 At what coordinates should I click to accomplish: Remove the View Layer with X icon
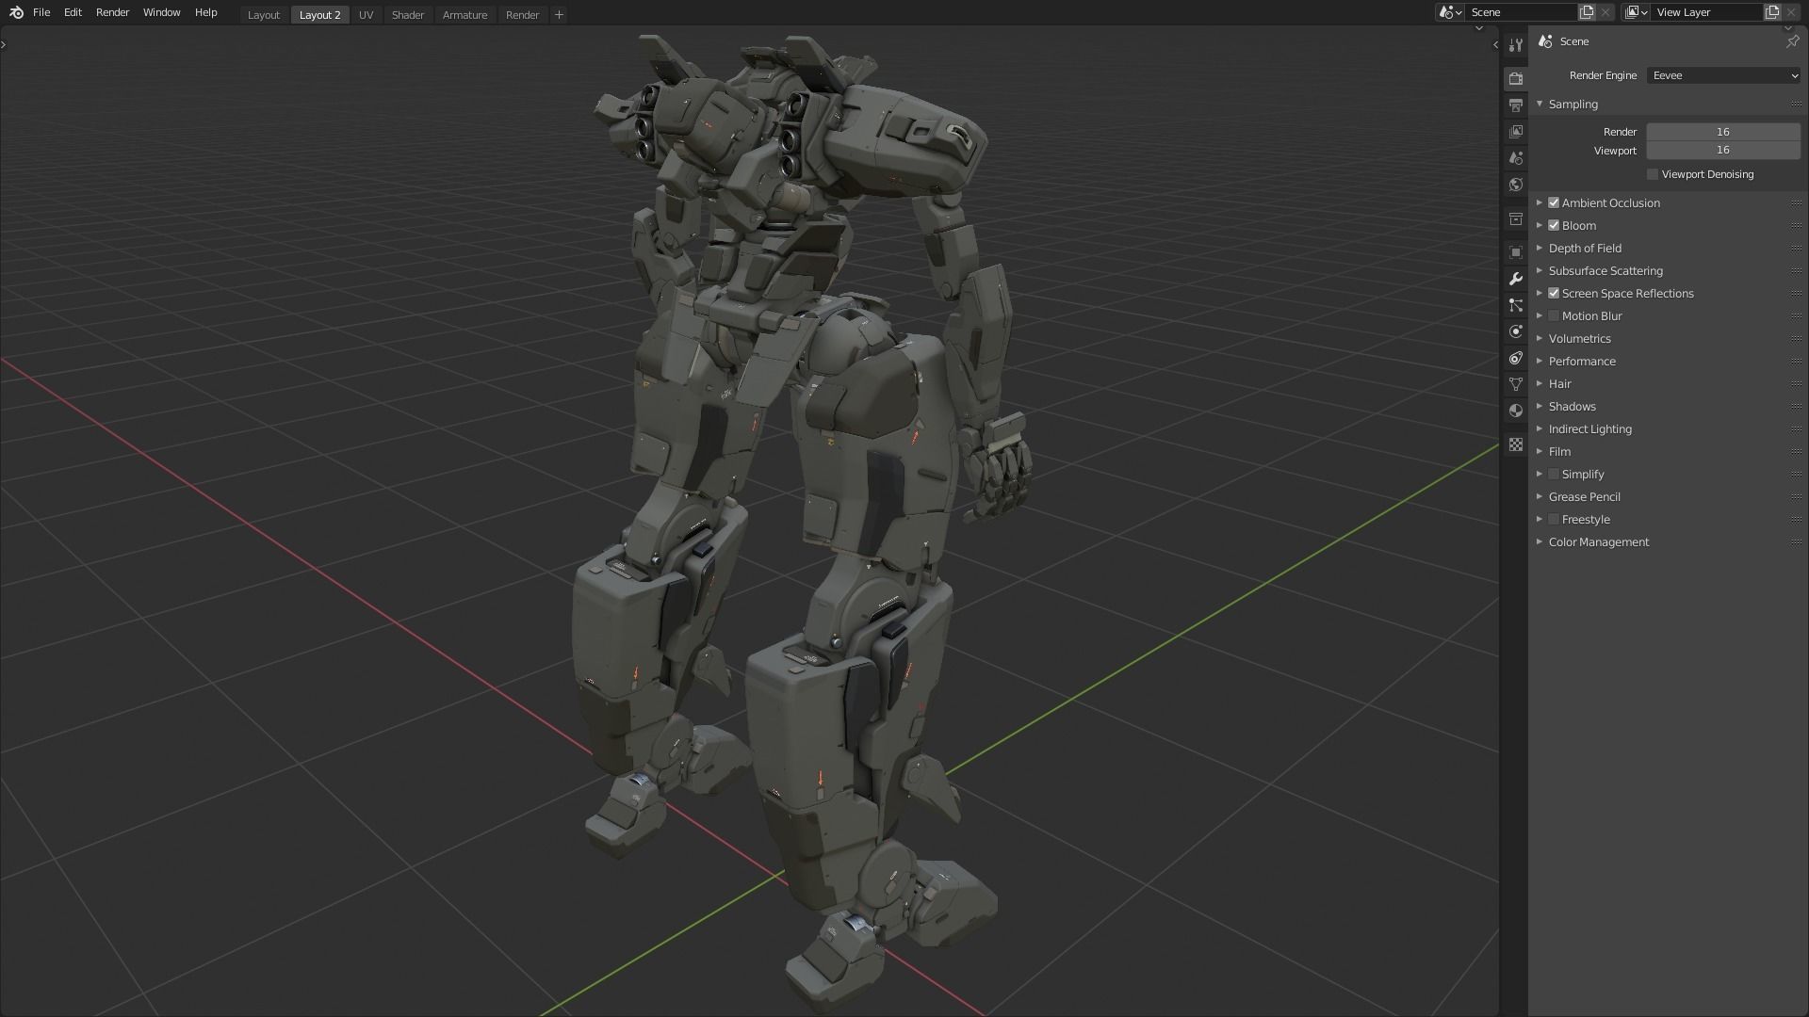[x=1791, y=12]
